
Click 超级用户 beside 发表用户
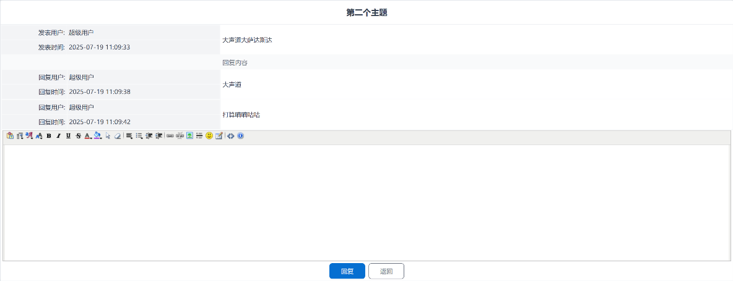pyautogui.click(x=81, y=33)
